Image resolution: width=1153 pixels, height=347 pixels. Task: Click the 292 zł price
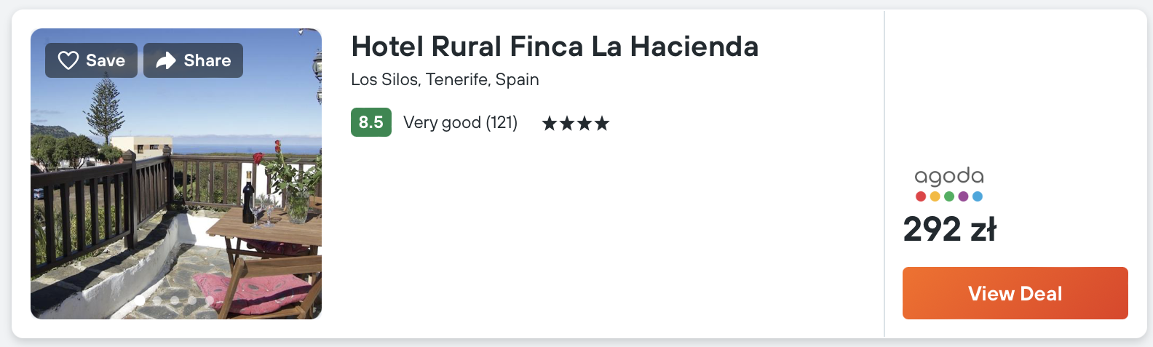(x=949, y=229)
